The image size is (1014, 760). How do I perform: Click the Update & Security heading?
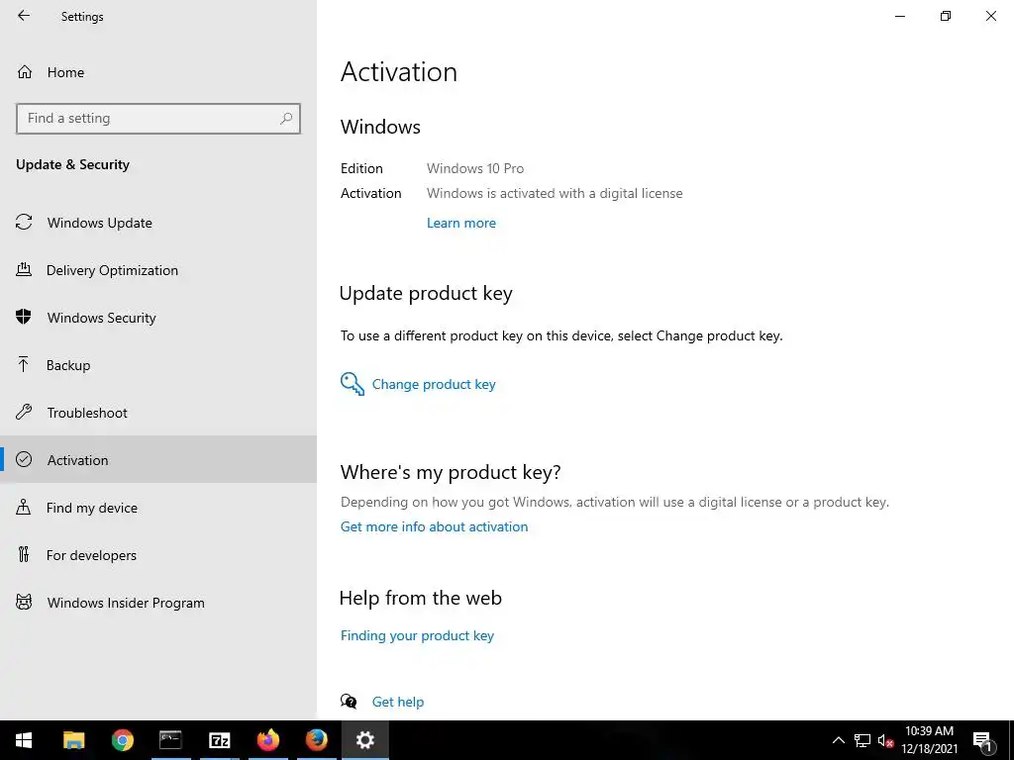click(72, 164)
